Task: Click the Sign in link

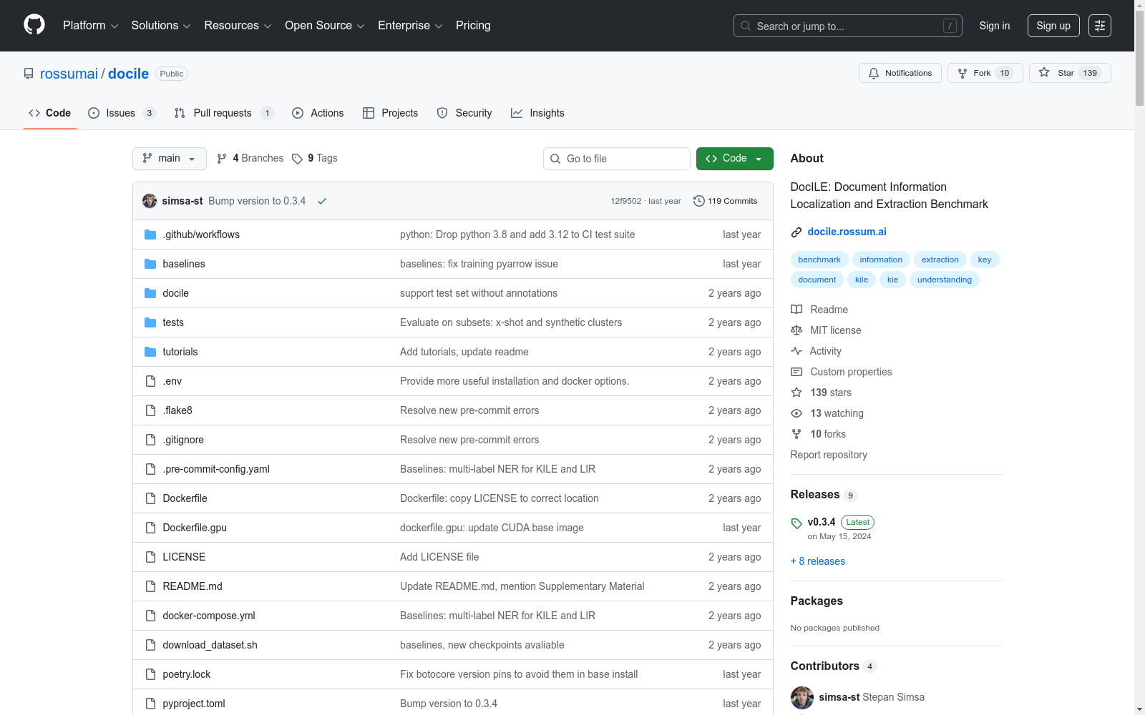Action: point(995,26)
